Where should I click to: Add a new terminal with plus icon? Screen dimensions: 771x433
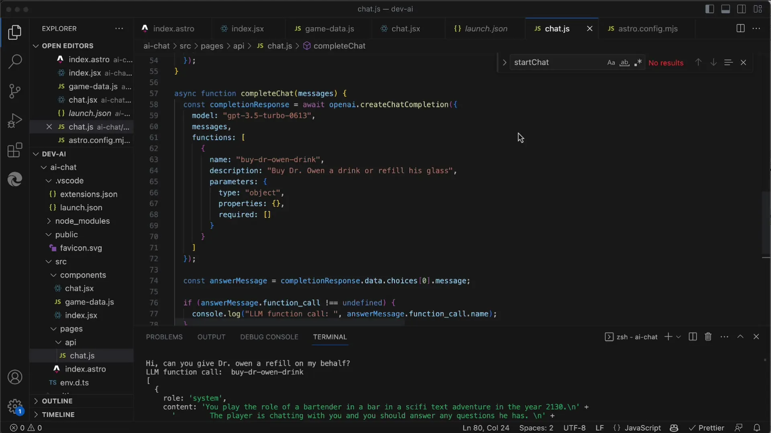point(668,337)
